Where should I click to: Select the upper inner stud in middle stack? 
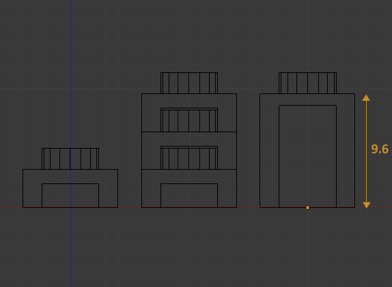[x=189, y=120]
